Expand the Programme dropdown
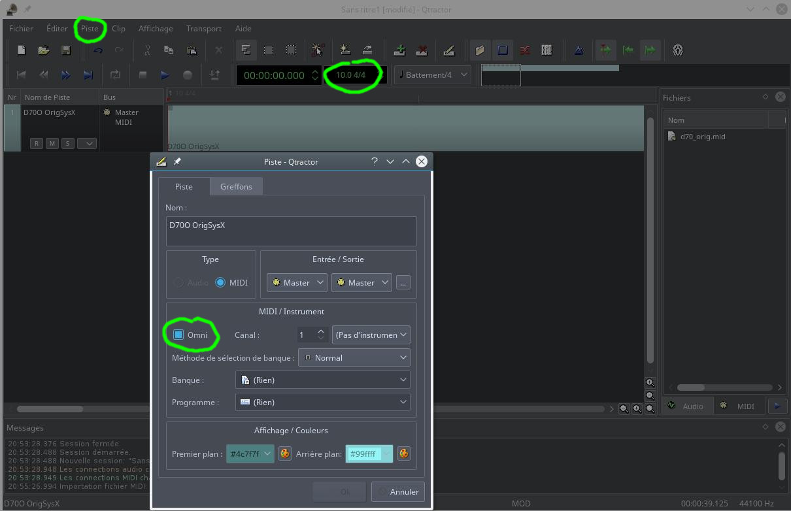This screenshot has width=791, height=511. pos(322,402)
